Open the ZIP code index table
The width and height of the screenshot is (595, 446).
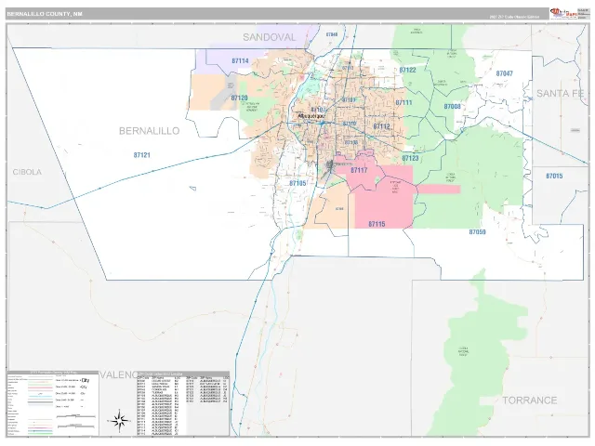[183, 403]
